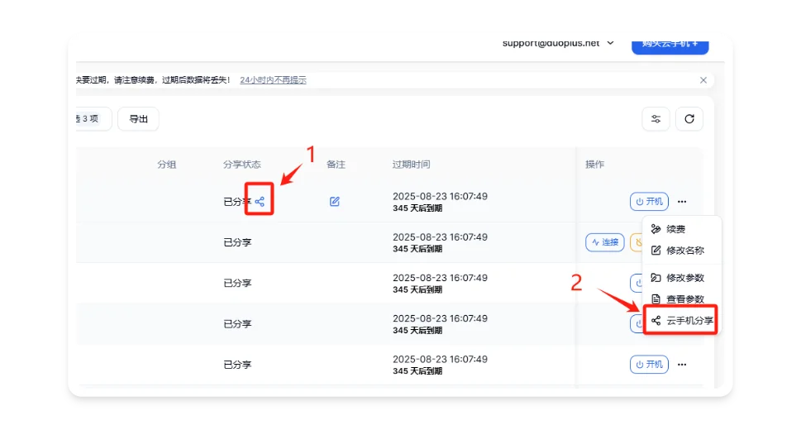Expand the support@duoplus.net account dropdown
The image size is (801, 430).
pyautogui.click(x=558, y=44)
